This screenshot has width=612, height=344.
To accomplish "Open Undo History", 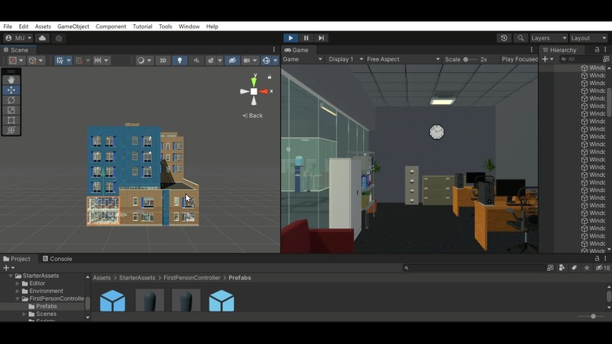I will click(x=504, y=38).
